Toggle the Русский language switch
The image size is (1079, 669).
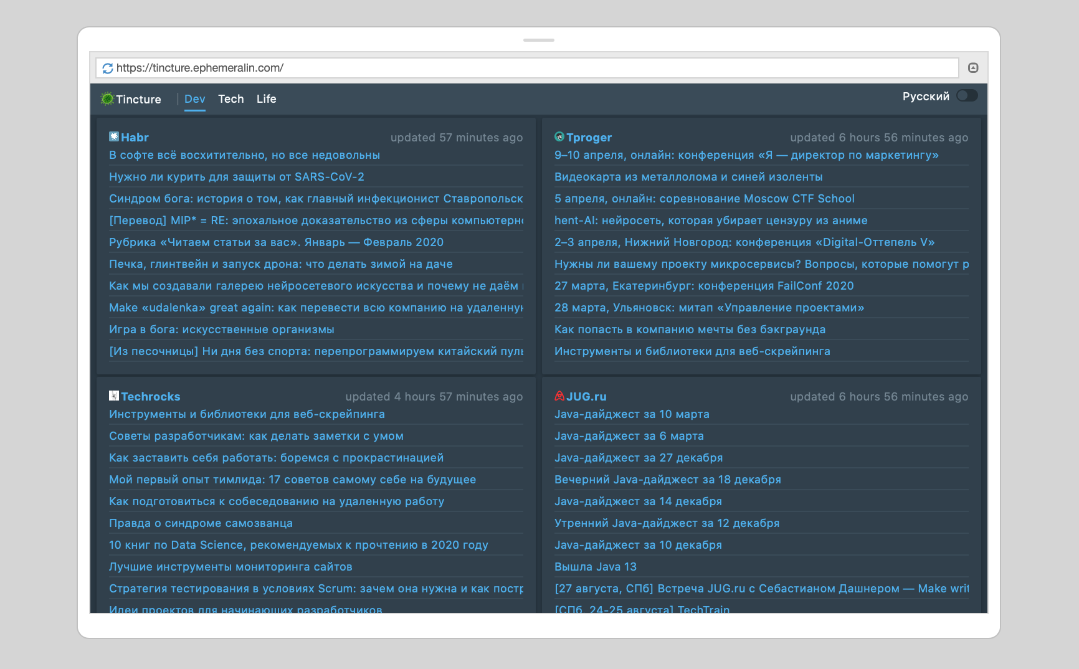967,95
